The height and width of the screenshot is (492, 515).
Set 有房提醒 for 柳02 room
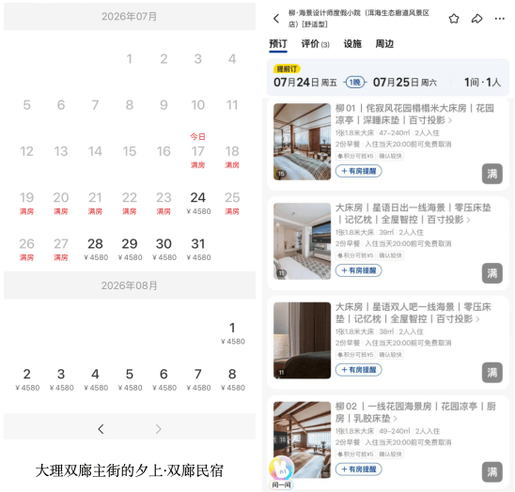pyautogui.click(x=358, y=469)
